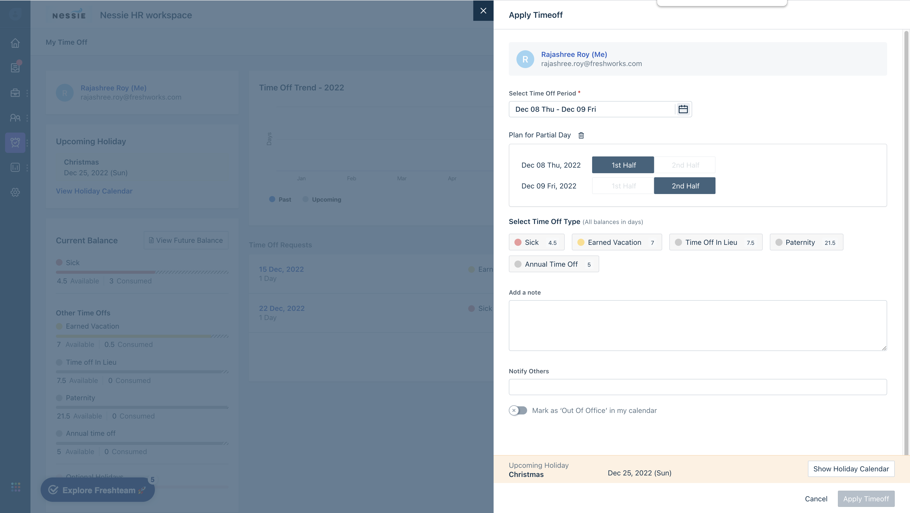Image resolution: width=910 pixels, height=513 pixels.
Task: Open the calendar date picker icon
Action: click(x=683, y=109)
